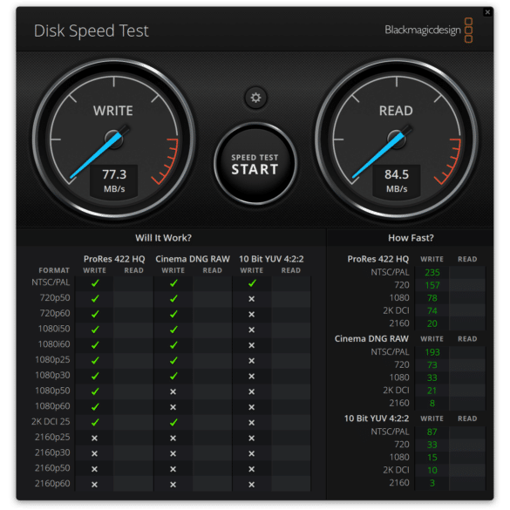510x510 pixels.
Task: Click 10 Bit YUV cross for 2160p60
Action: tap(252, 485)
